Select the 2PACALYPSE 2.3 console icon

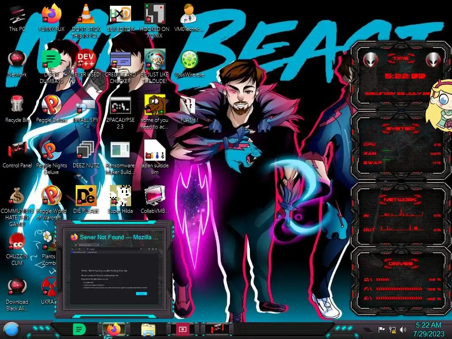[x=120, y=113]
